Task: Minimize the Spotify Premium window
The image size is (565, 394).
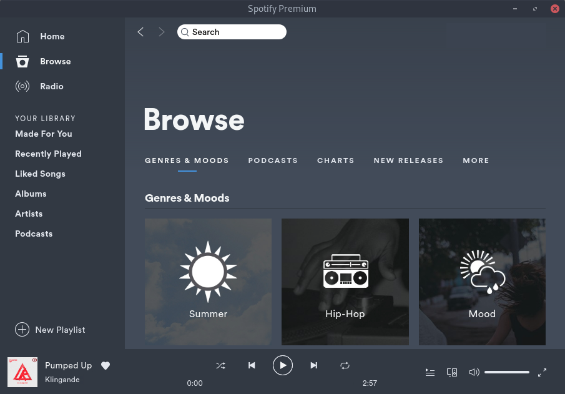Action: [x=515, y=9]
